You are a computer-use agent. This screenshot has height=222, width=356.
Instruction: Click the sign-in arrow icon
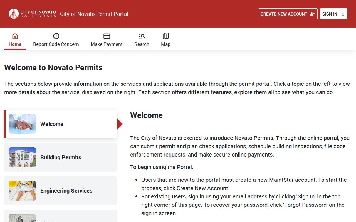[x=342, y=14]
